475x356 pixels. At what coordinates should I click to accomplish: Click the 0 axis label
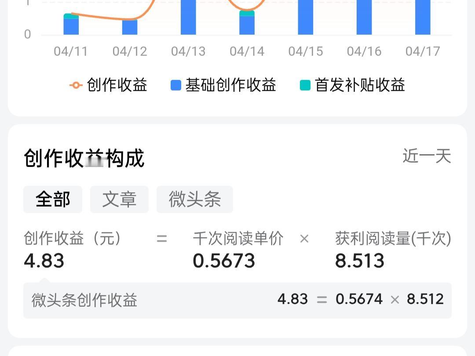(x=28, y=34)
